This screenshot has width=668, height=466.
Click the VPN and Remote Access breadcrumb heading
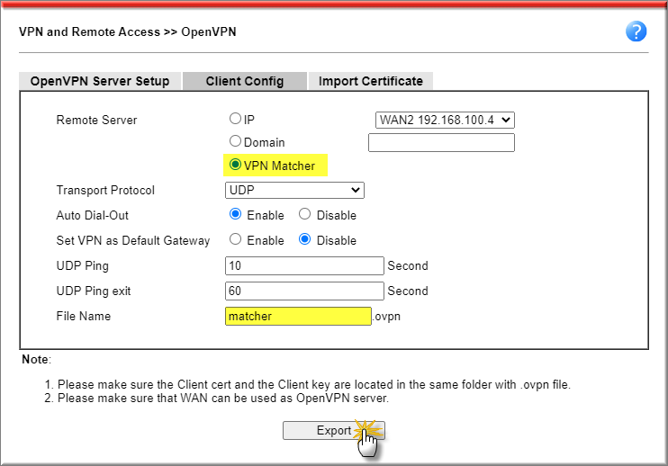click(x=127, y=31)
